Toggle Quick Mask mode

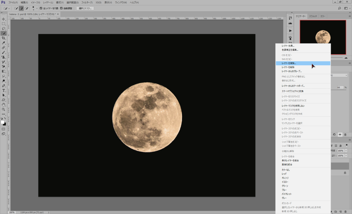[3, 129]
